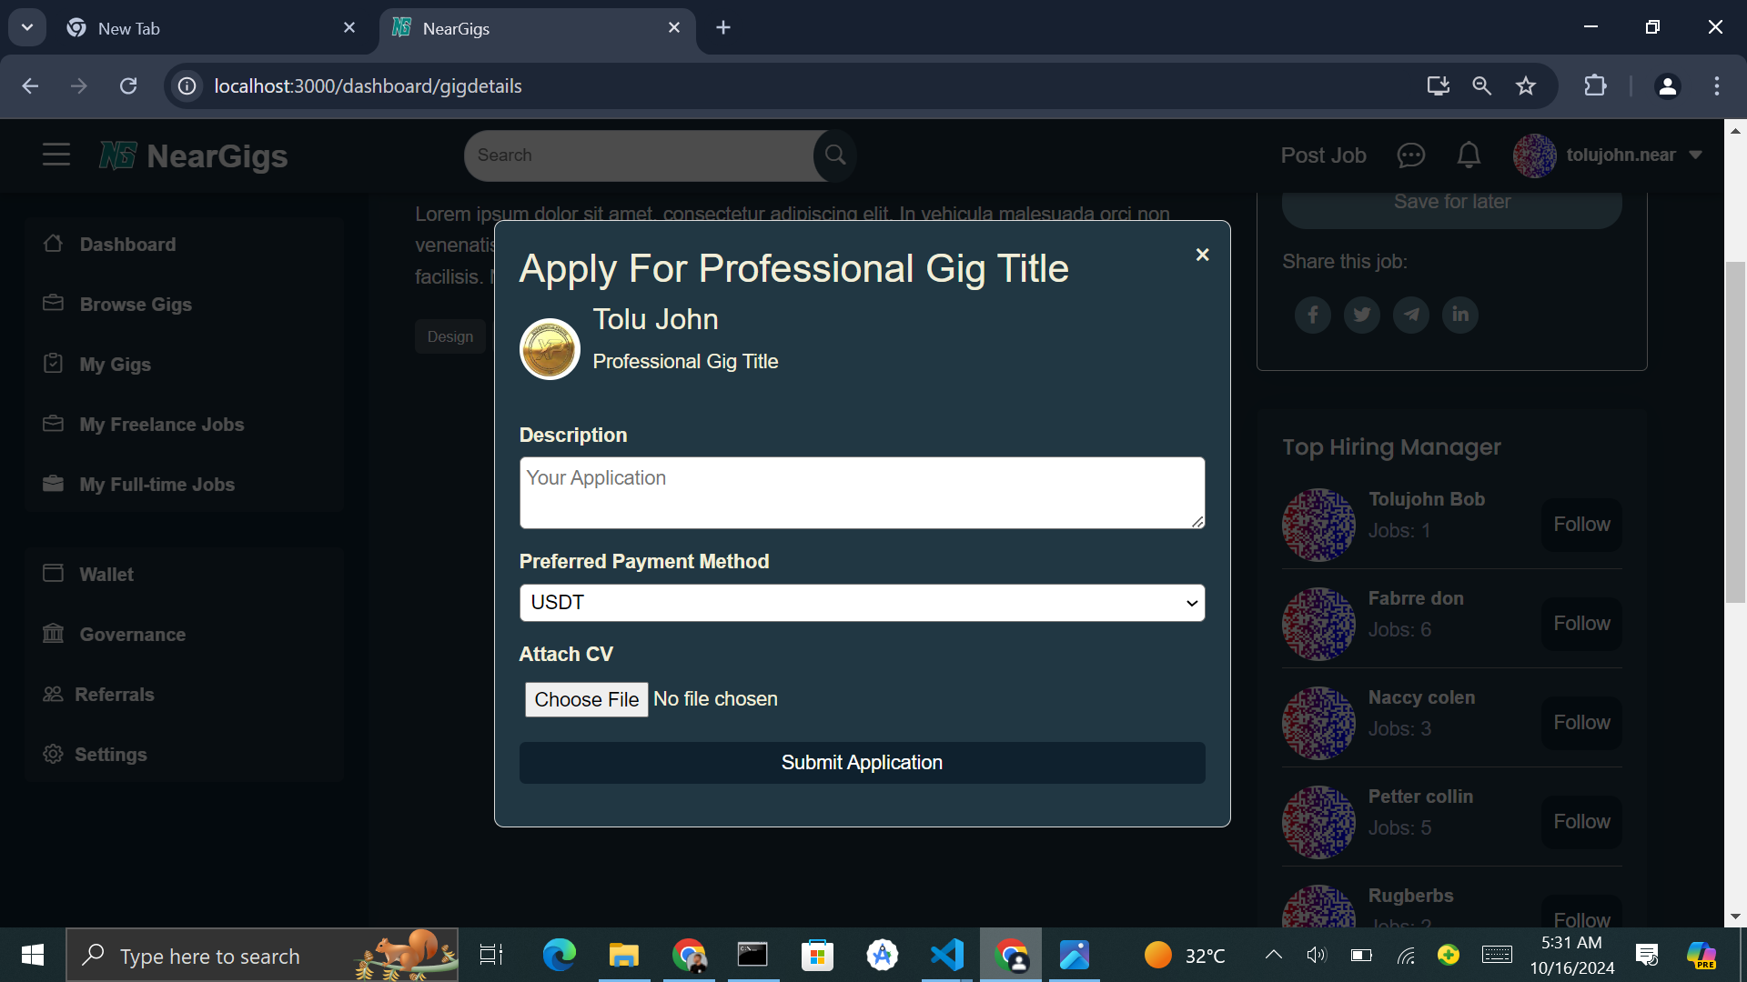Switch to the New Tab browser tab
The image size is (1747, 982).
coord(129,28)
